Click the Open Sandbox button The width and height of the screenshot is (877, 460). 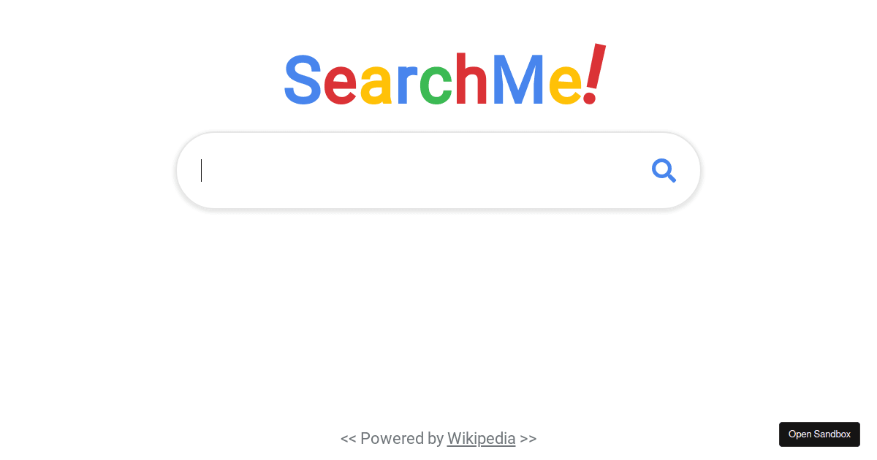tap(819, 434)
